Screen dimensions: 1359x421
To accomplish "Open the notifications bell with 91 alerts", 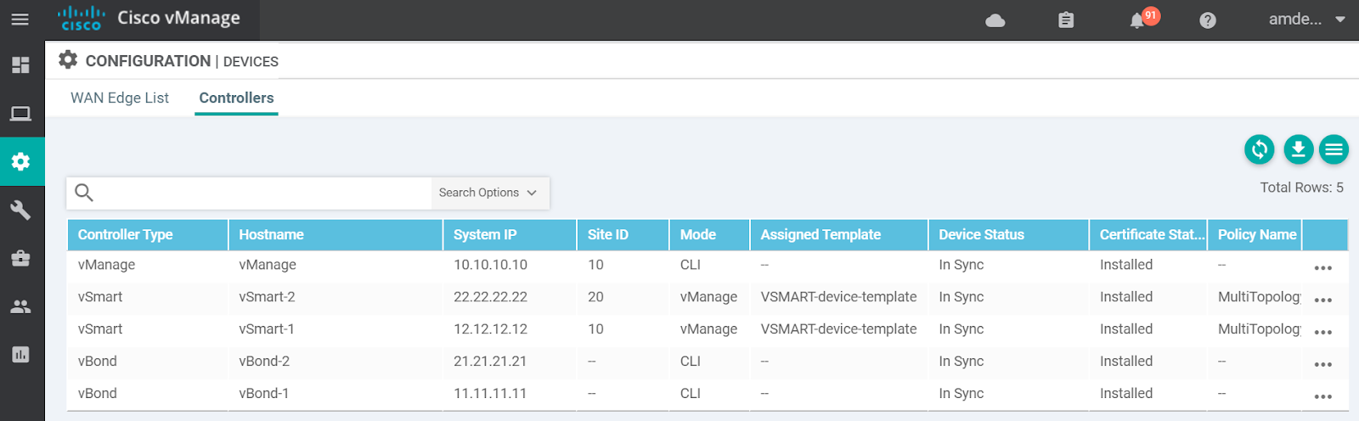I will pyautogui.click(x=1138, y=20).
